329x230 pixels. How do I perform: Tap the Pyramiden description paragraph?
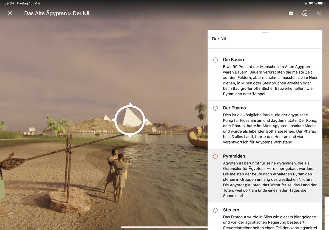point(270,179)
